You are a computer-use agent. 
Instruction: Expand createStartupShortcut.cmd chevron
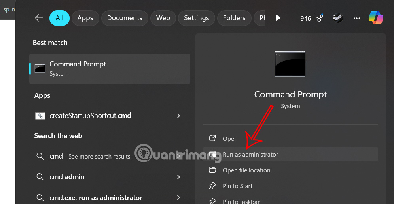tap(178, 116)
